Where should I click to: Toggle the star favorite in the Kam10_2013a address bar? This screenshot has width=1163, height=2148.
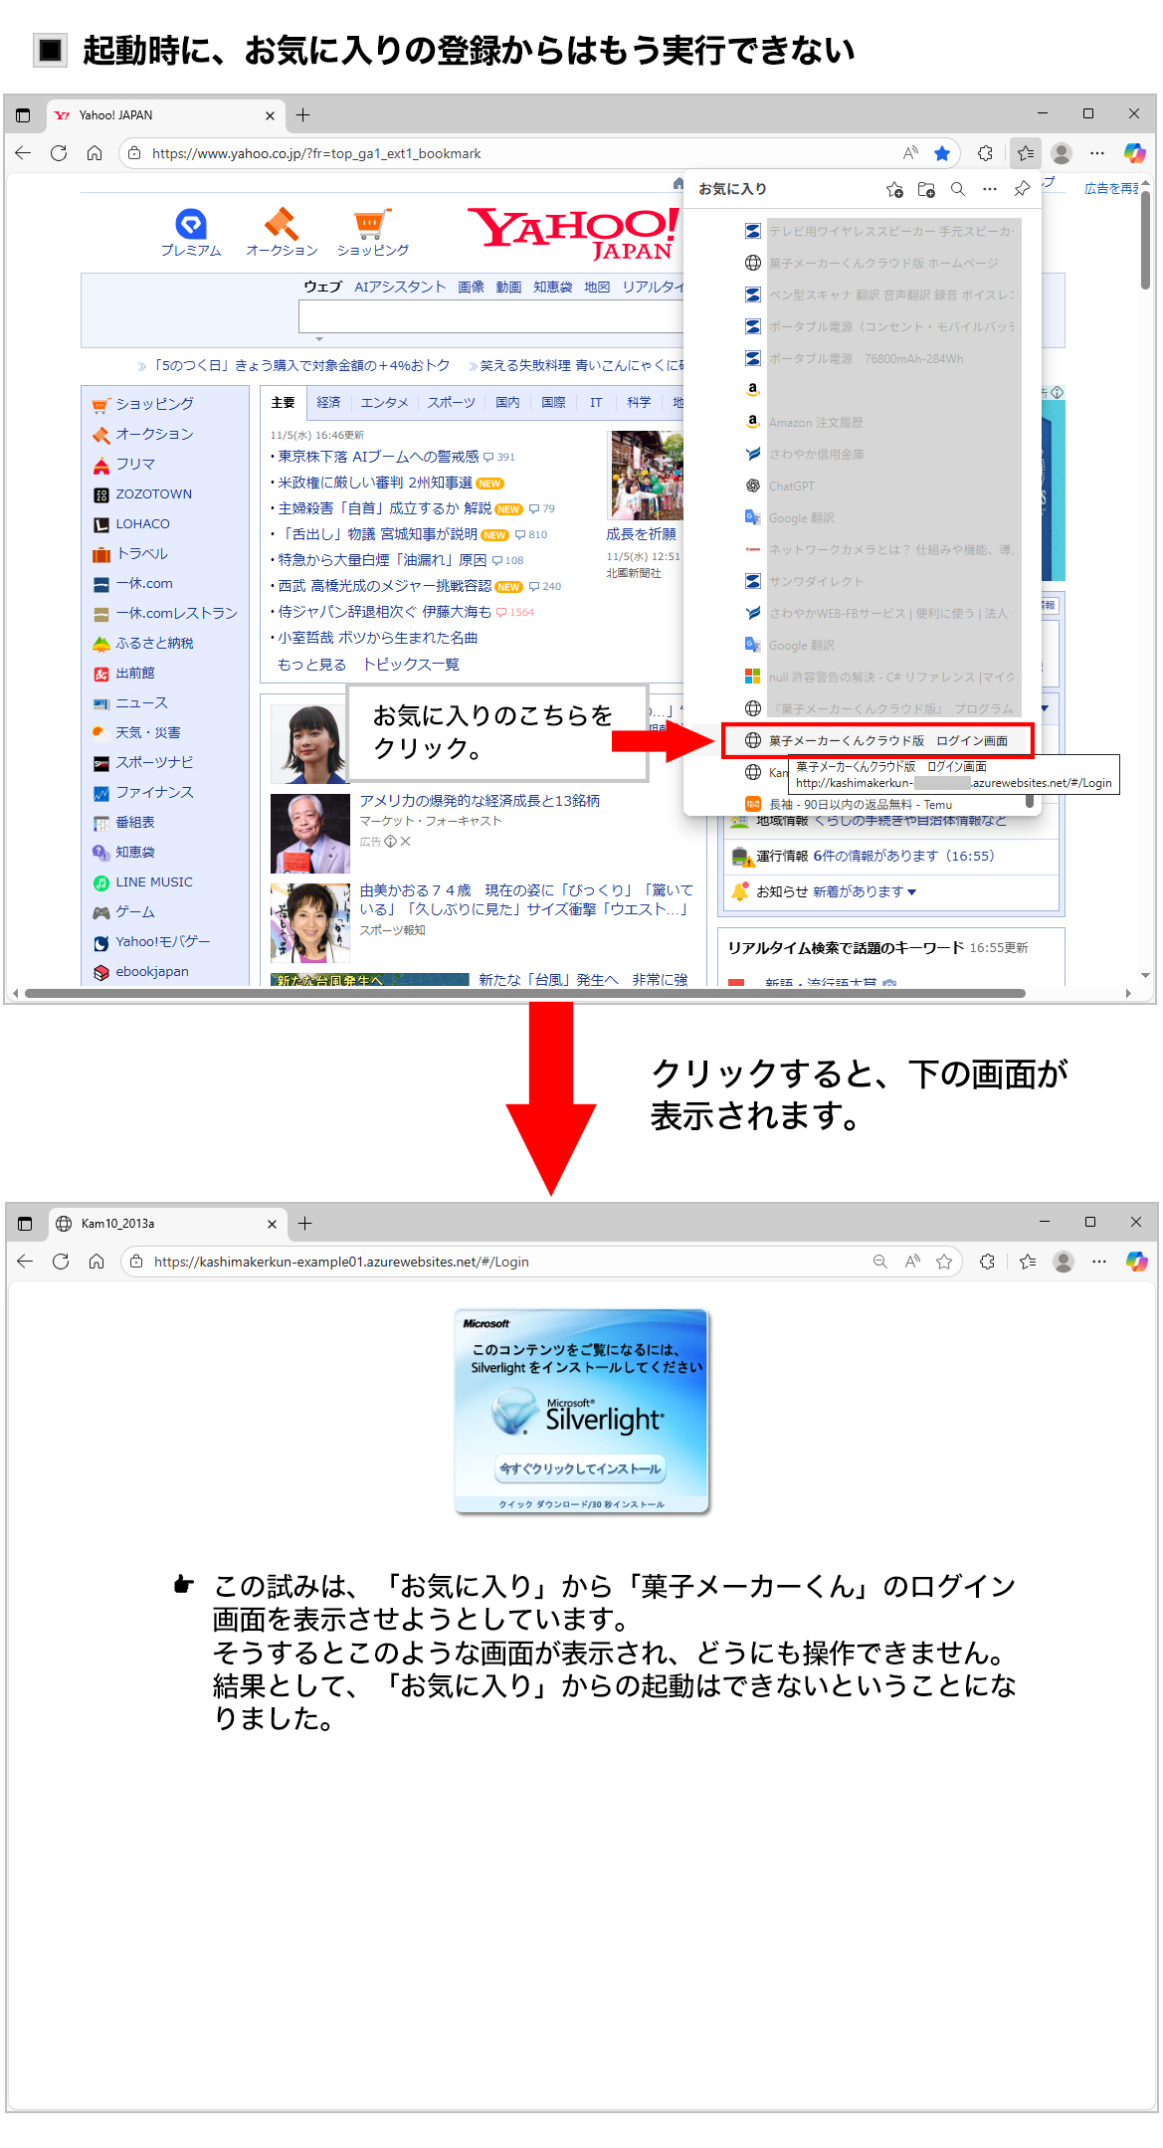pos(944,1262)
